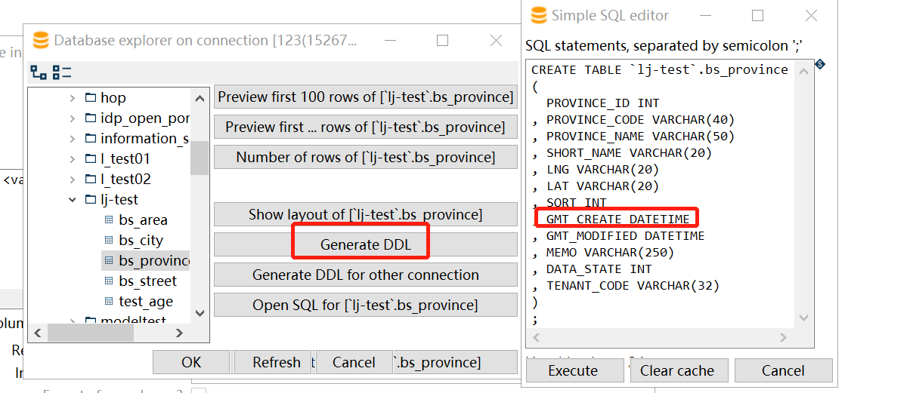Close the Simple SQL editor window

pyautogui.click(x=811, y=15)
